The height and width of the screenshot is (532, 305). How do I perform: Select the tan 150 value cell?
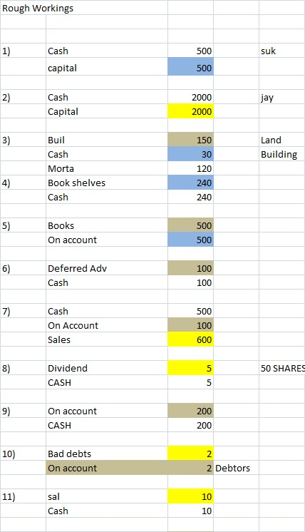(190, 140)
